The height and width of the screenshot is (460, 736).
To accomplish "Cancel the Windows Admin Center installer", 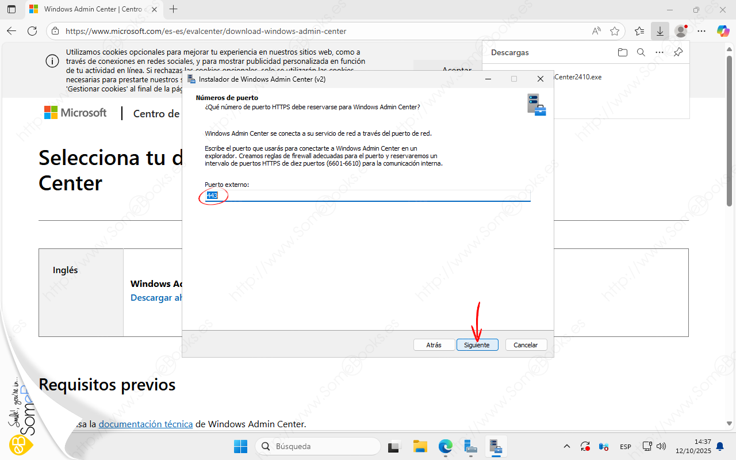I will point(526,345).
